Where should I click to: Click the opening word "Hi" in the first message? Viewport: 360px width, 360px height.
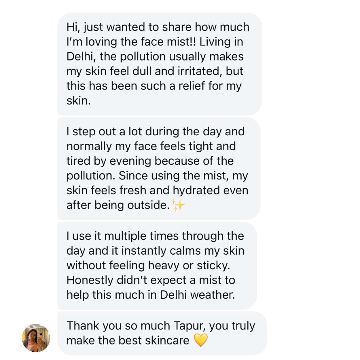click(x=72, y=27)
